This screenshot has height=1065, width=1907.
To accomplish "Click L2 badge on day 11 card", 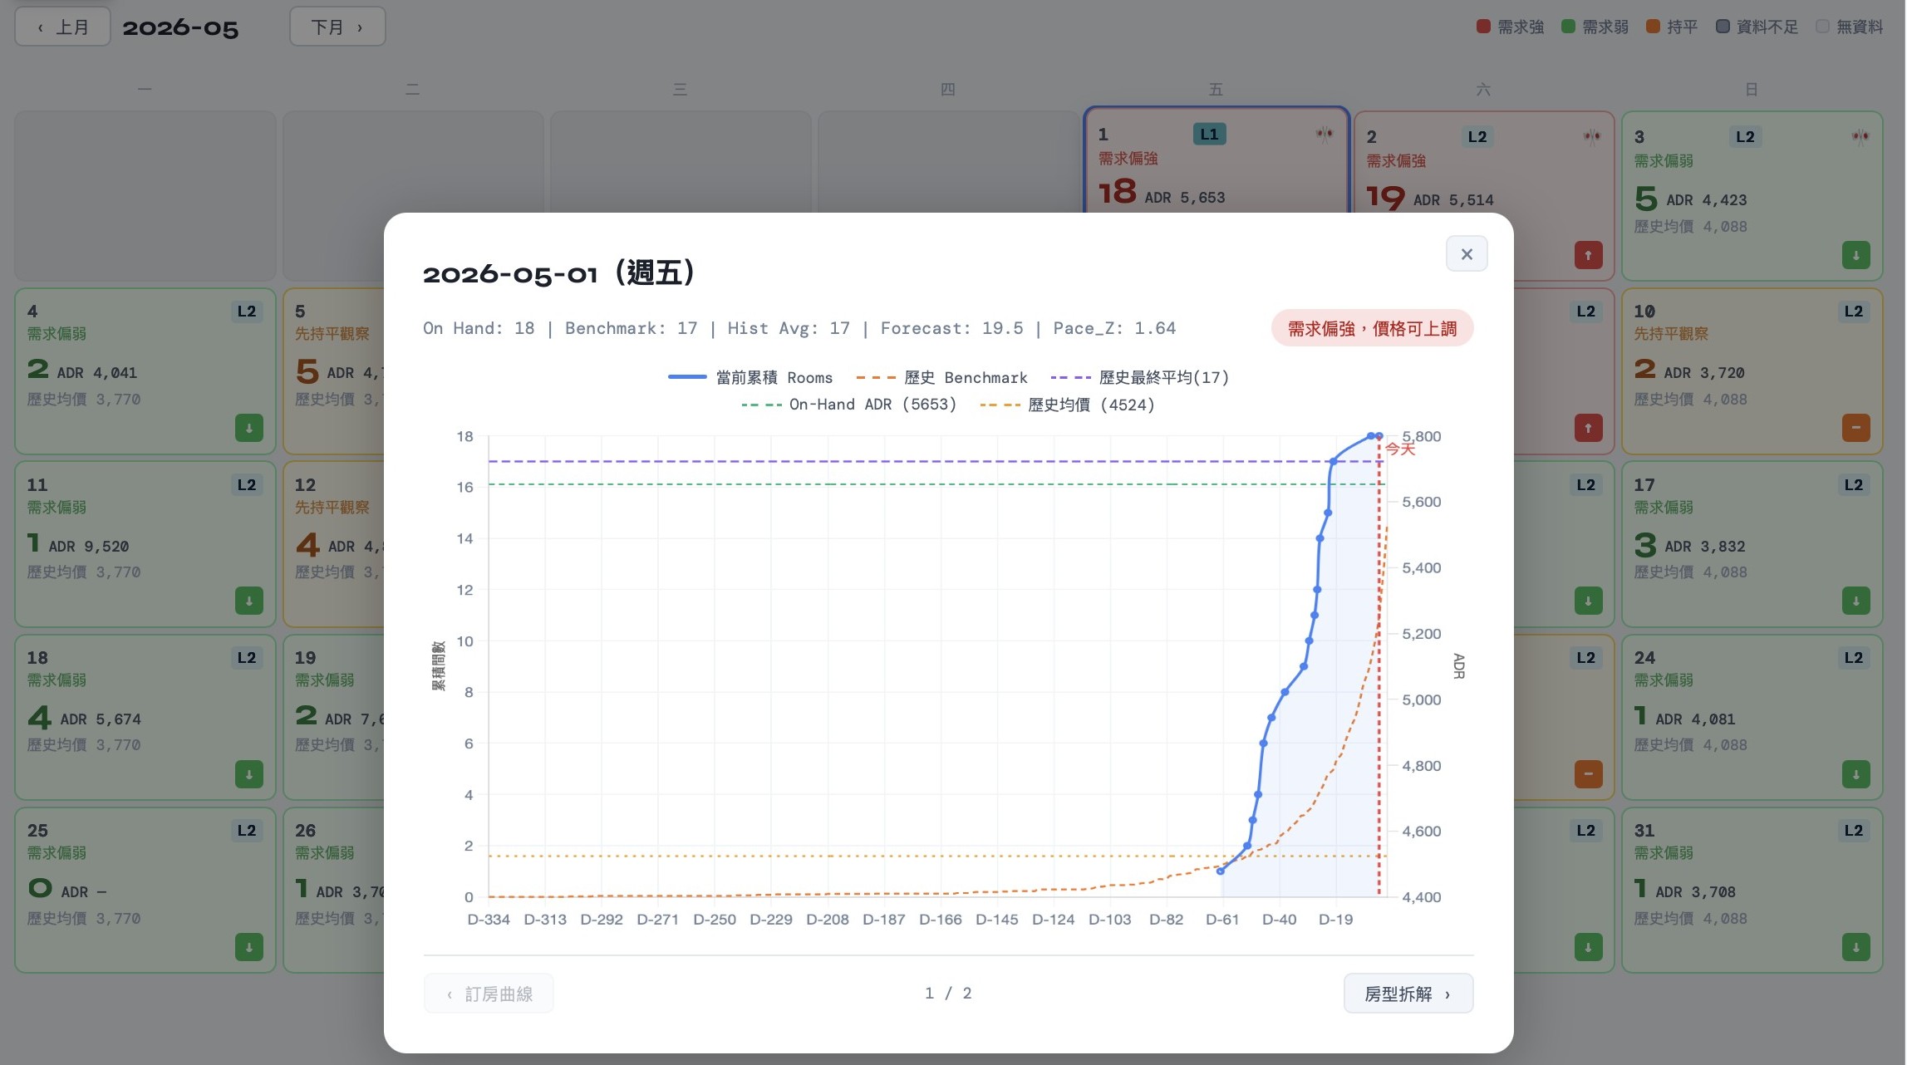I will click(x=247, y=484).
